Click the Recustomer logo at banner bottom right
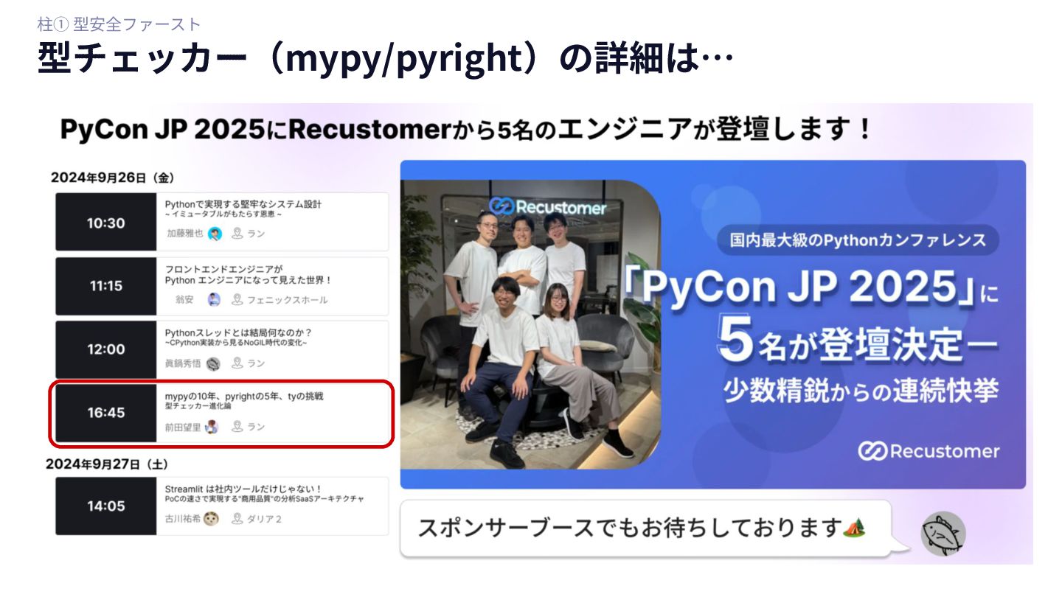The image size is (1062, 597). point(929,451)
